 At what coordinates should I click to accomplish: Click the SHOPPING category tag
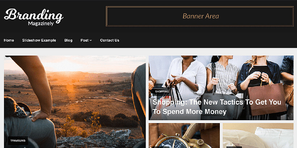pyautogui.click(x=162, y=92)
